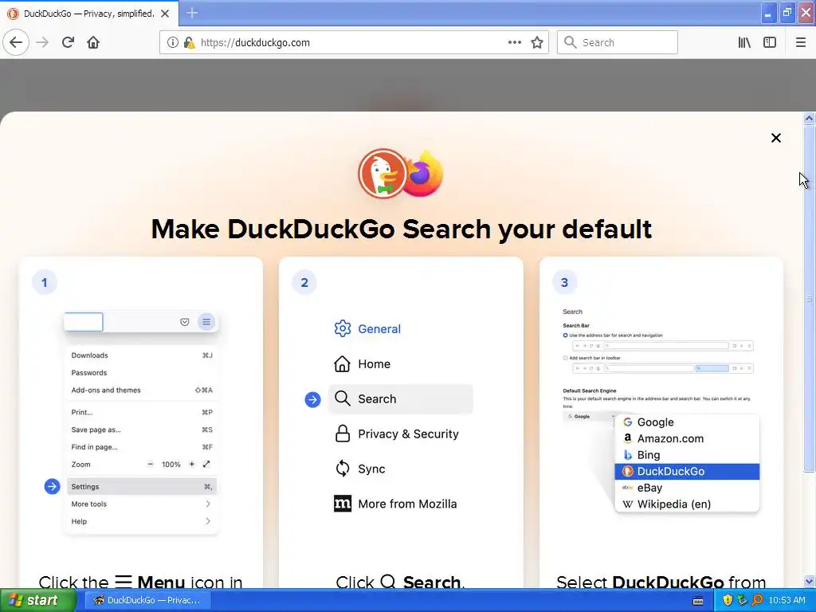Select address bar search radio in step 3
The image size is (816, 612).
[x=565, y=335]
